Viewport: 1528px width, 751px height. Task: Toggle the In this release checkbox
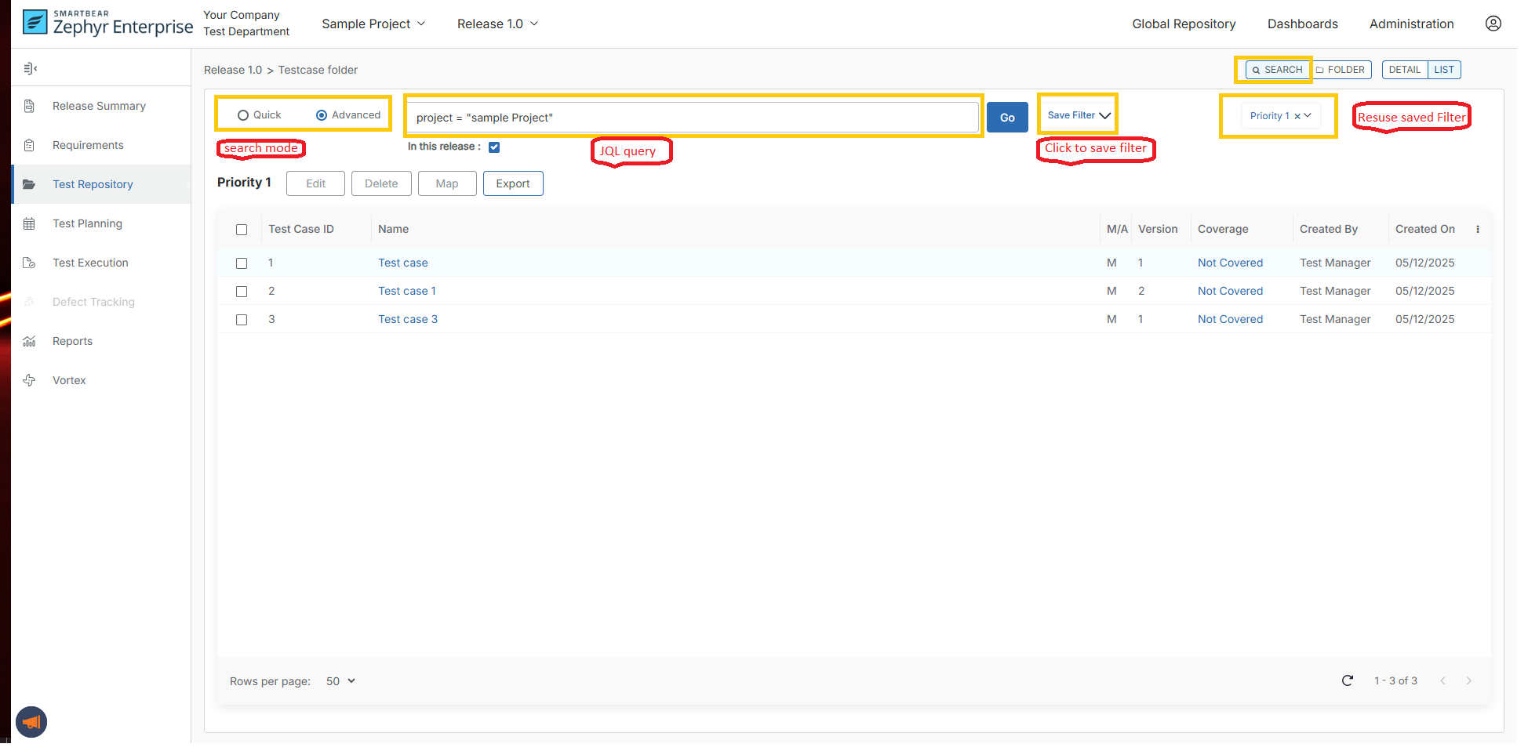coord(494,147)
